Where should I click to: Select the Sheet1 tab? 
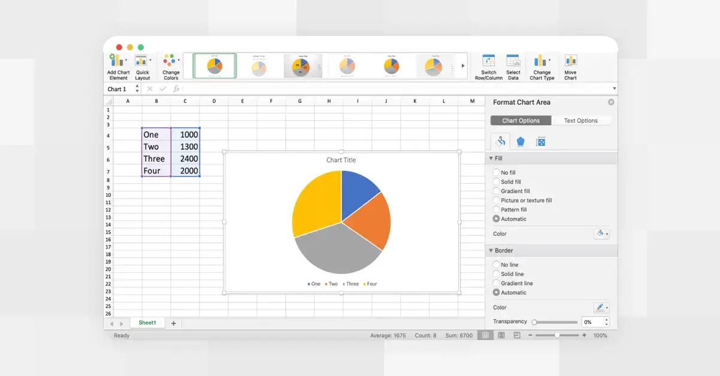pyautogui.click(x=147, y=322)
